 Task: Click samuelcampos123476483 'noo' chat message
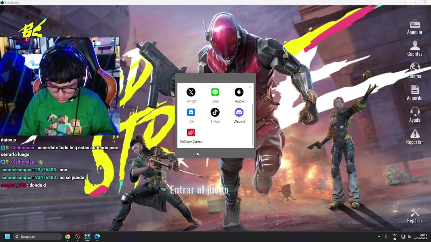[34, 170]
